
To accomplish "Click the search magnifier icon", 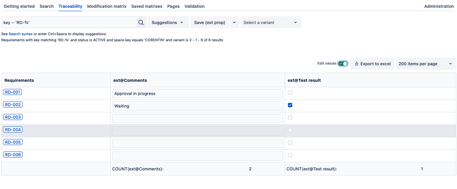I will click(x=141, y=23).
